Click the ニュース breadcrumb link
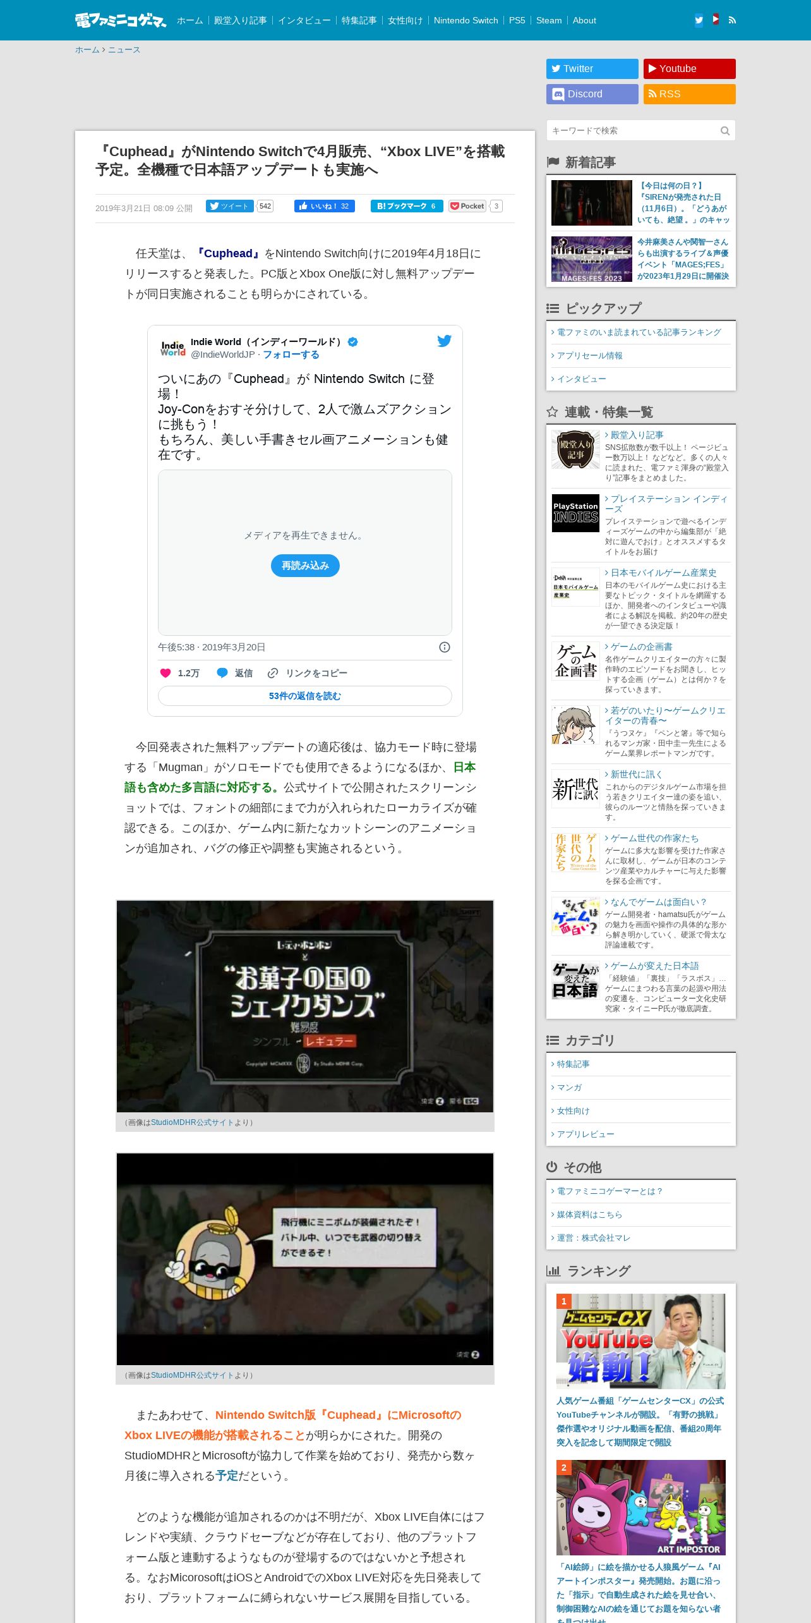Screen dimensions: 811x1623 [124, 50]
